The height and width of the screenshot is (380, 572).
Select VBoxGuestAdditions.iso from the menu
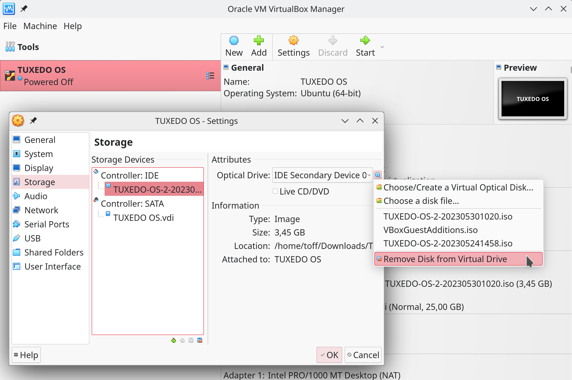pyautogui.click(x=430, y=230)
